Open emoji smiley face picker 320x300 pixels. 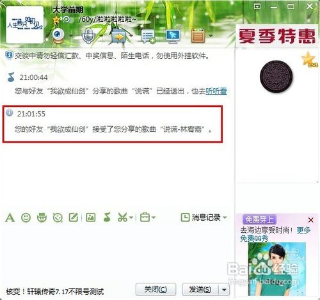click(26, 217)
